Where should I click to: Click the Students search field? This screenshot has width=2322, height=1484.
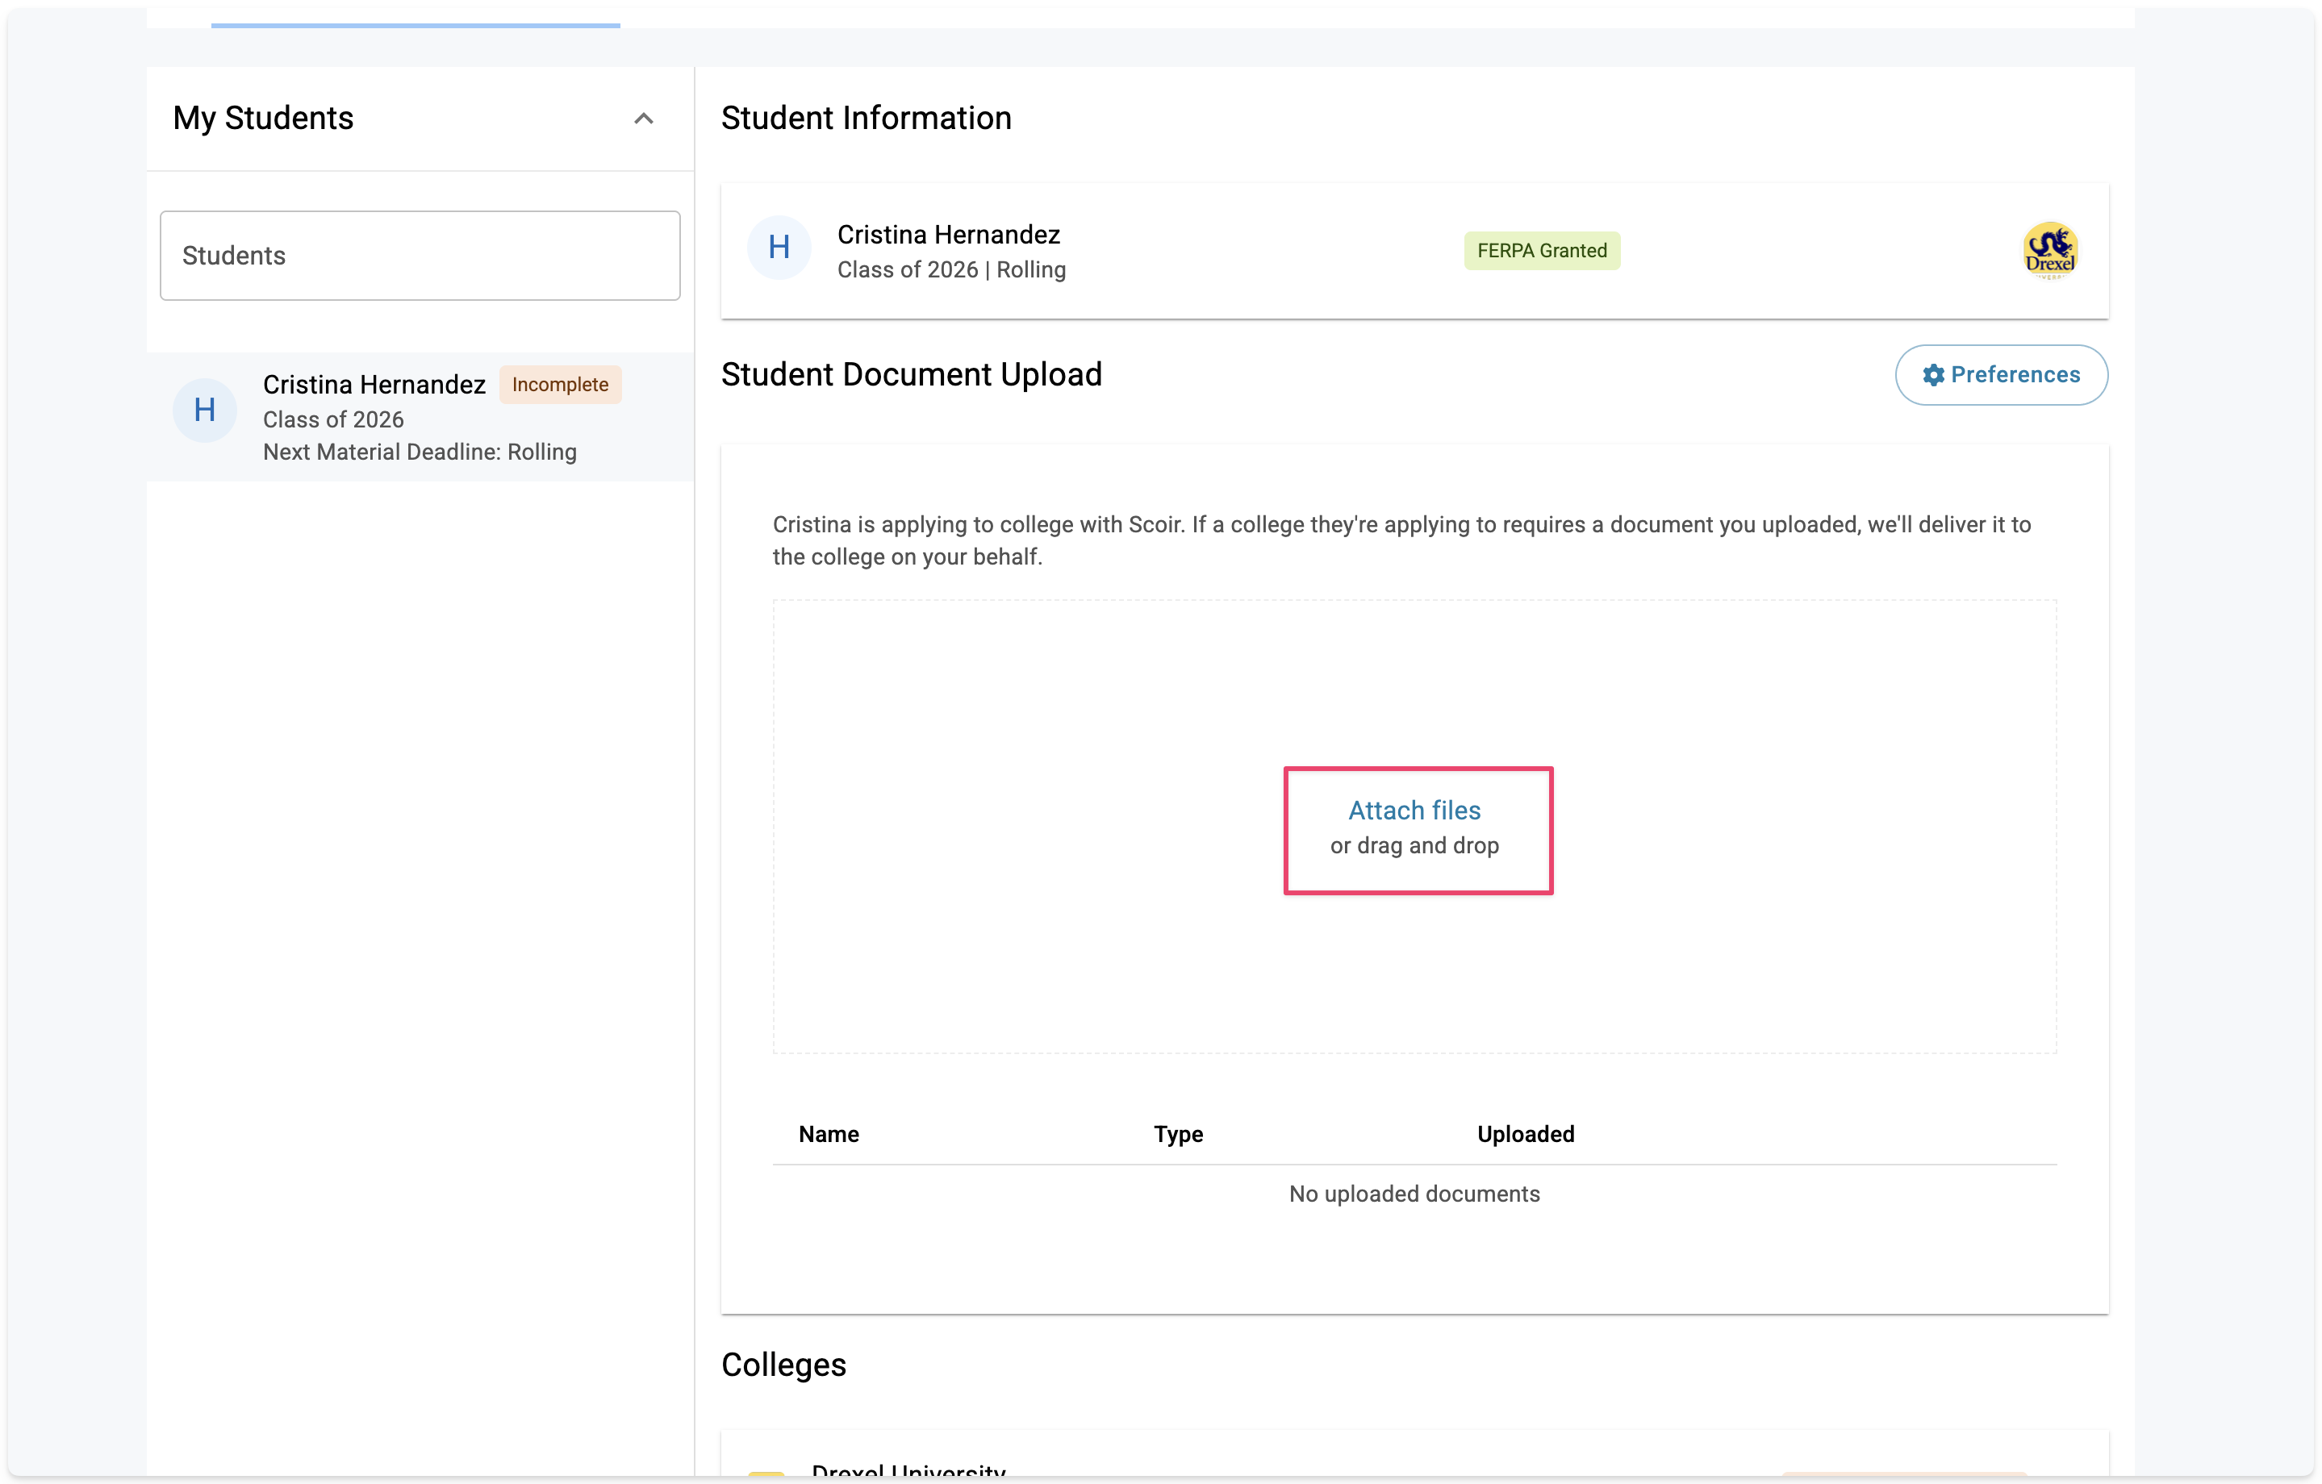[420, 256]
